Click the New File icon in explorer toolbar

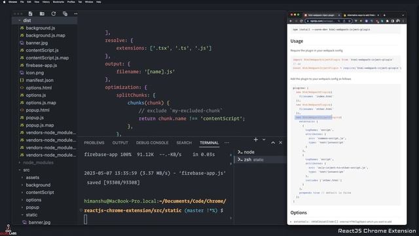point(31,14)
